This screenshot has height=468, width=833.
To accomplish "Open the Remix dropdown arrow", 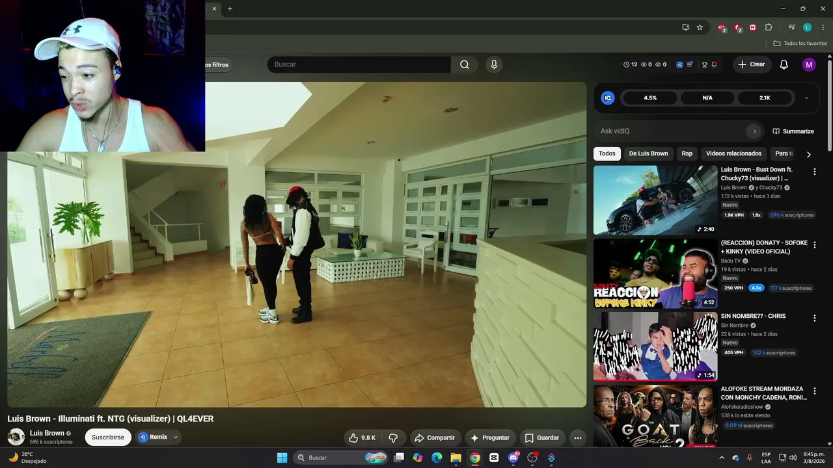I will click(x=175, y=437).
